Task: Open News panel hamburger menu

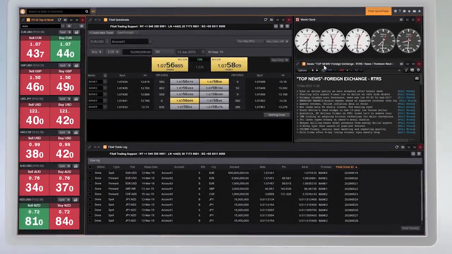Action: coord(401,64)
